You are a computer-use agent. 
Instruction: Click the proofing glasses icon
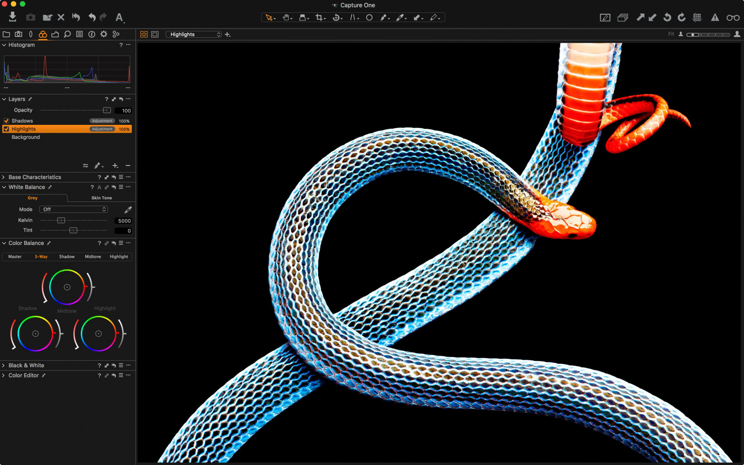733,18
